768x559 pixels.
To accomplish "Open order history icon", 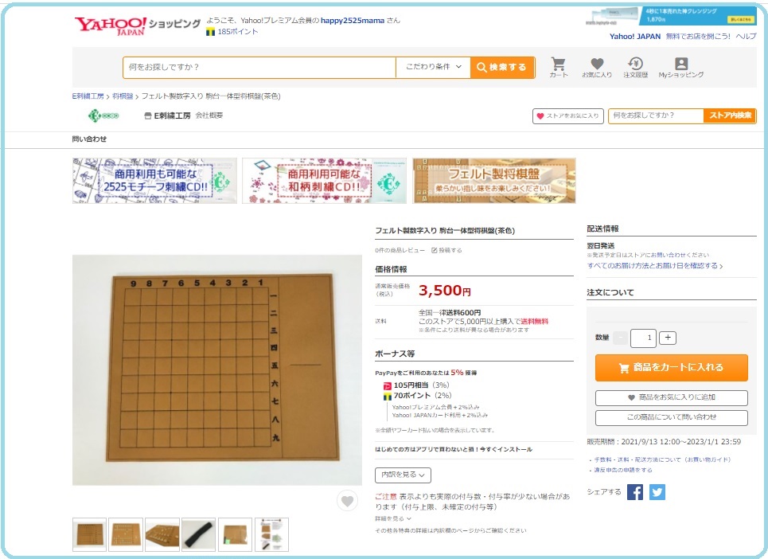I will tap(635, 67).
